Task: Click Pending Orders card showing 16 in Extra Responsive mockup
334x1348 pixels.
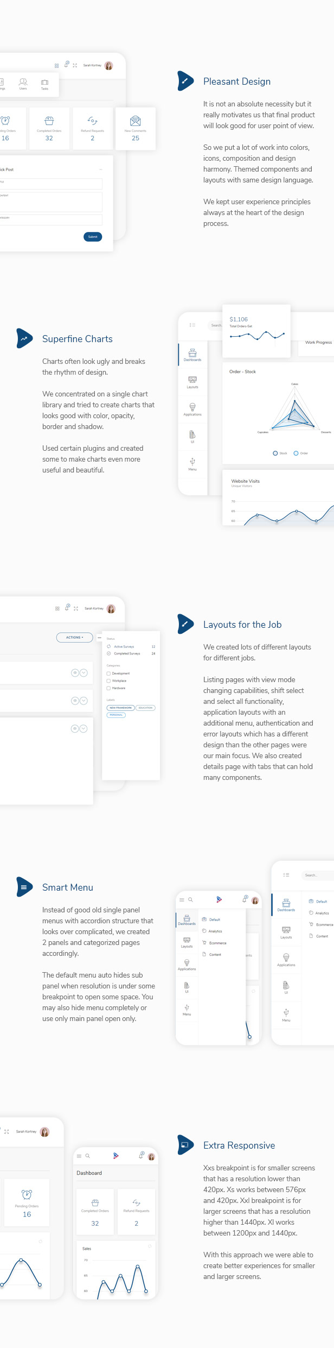Action: 27,1204
